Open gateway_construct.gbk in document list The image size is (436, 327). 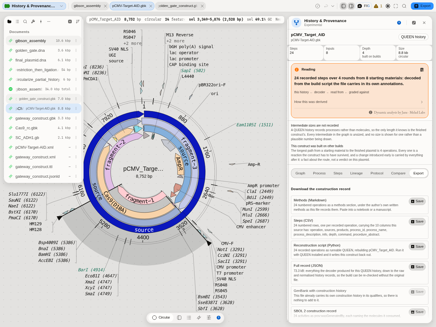44,118
